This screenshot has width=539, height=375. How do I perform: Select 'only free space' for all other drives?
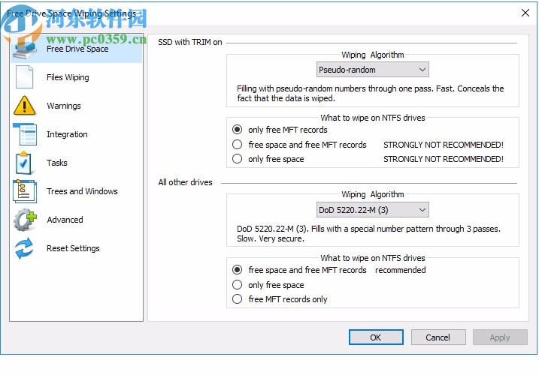(238, 285)
